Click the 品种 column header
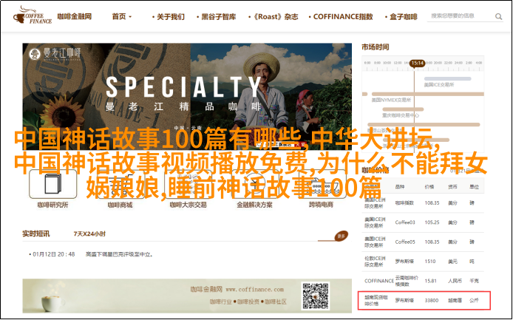The height and width of the screenshot is (320, 513). pyautogui.click(x=400, y=187)
